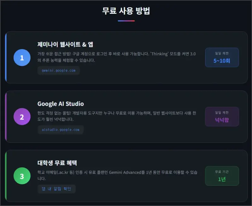Expand the second card about Google AI Studio
Image resolution: width=252 pixels, height=206 pixels.
(x=126, y=117)
